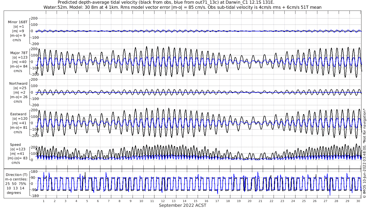369x211 pixels.
Task: Click the "September 2022 ACST" axis title
Action: [182, 205]
